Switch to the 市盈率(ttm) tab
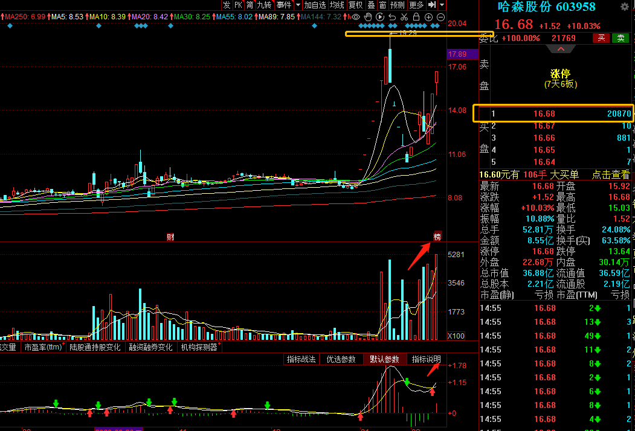 click(43, 347)
